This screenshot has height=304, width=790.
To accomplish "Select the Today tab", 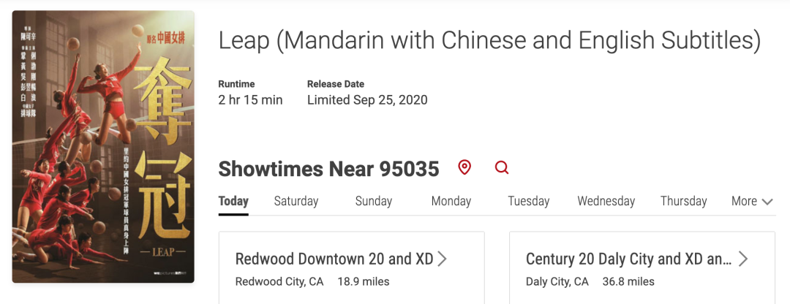I will 233,201.
